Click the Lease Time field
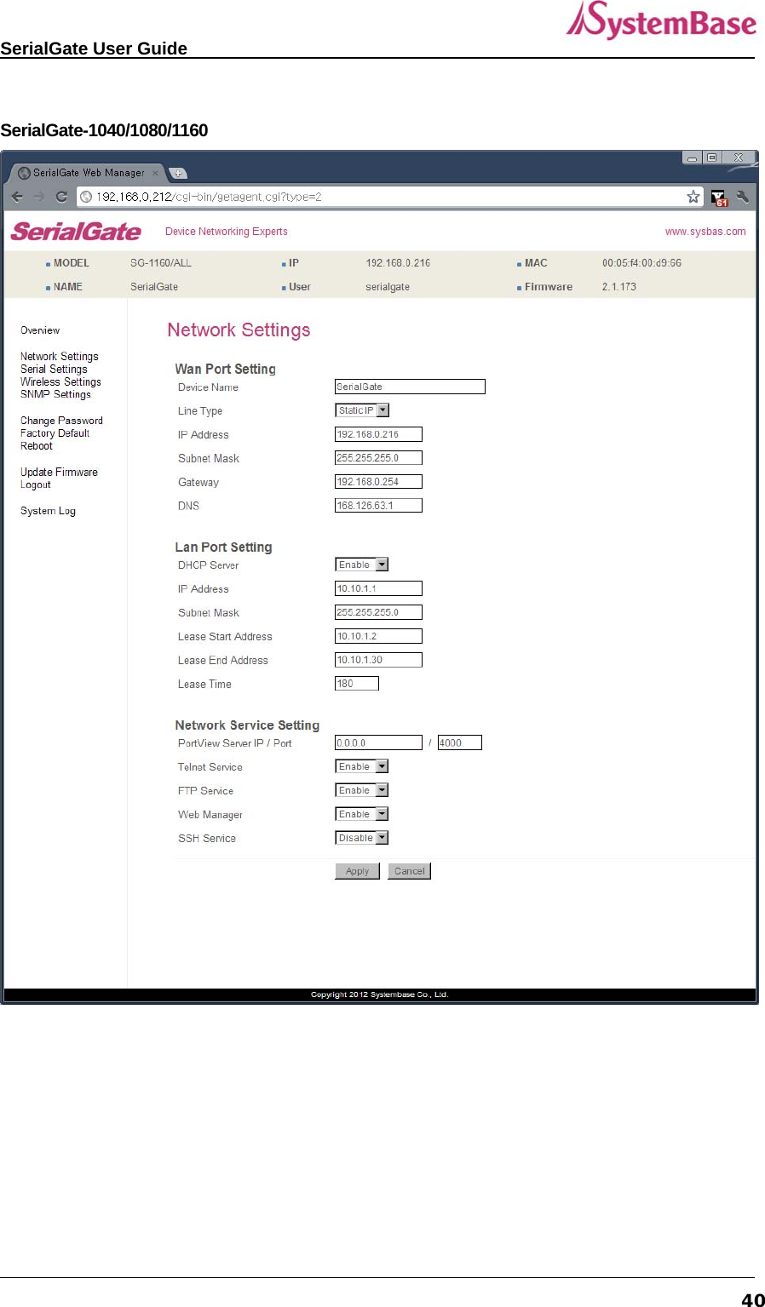Screen dimensions: 765x1307 [x=357, y=684]
